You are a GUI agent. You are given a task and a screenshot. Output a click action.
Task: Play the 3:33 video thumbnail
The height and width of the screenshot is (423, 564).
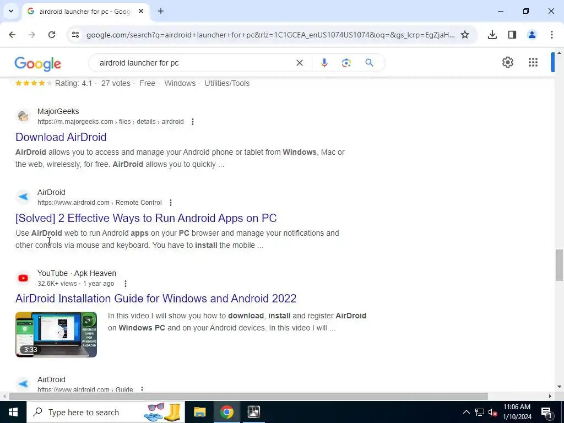point(56,334)
